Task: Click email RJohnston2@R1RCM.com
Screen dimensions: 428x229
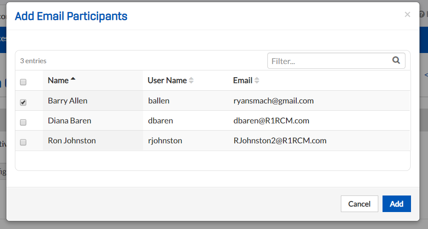Action: pos(280,140)
